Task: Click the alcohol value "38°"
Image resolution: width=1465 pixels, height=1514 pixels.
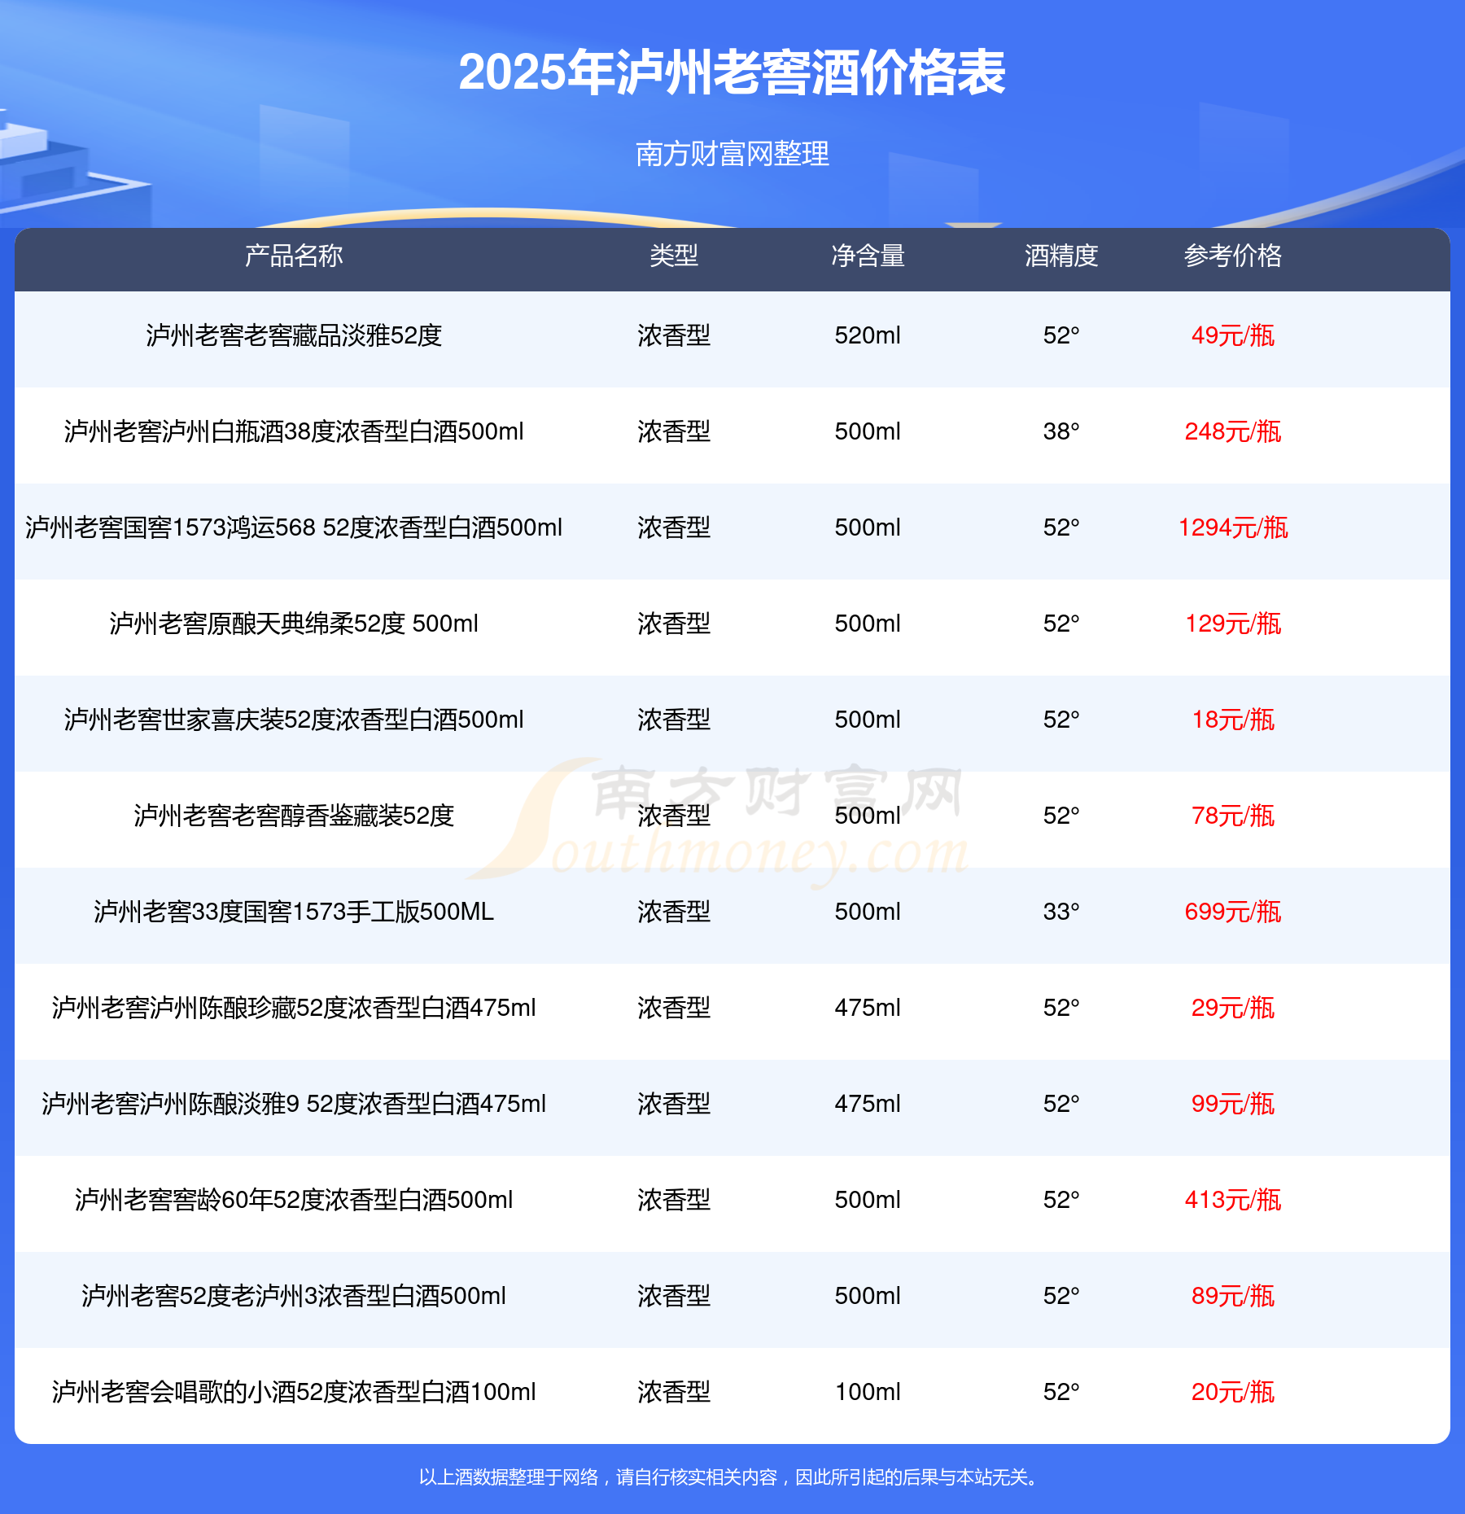Action: pos(1061,431)
